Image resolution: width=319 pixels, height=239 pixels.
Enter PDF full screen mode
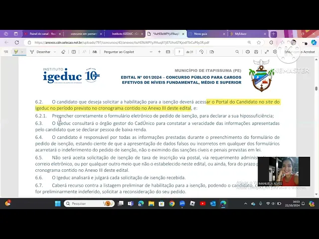pyautogui.click(x=267, y=52)
